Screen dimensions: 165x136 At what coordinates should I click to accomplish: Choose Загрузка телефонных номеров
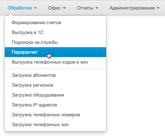55,115
